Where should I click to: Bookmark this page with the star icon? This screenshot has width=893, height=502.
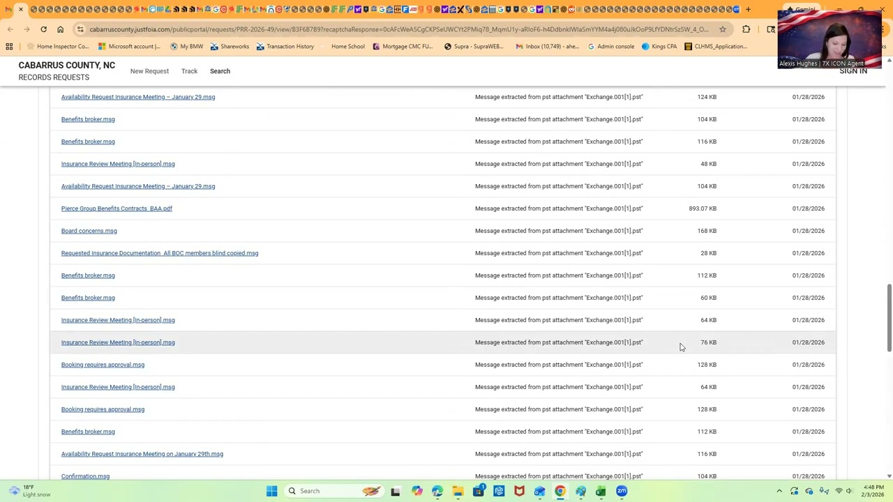pyautogui.click(x=723, y=29)
